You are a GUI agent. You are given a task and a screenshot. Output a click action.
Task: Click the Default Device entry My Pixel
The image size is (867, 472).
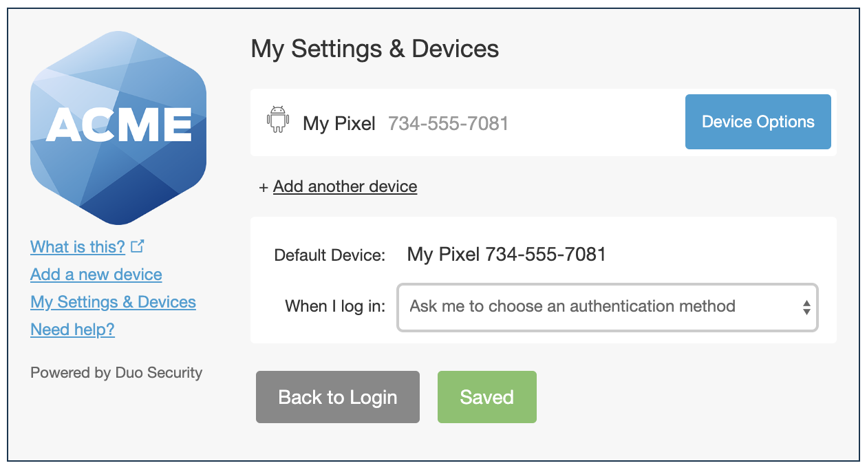(x=507, y=254)
